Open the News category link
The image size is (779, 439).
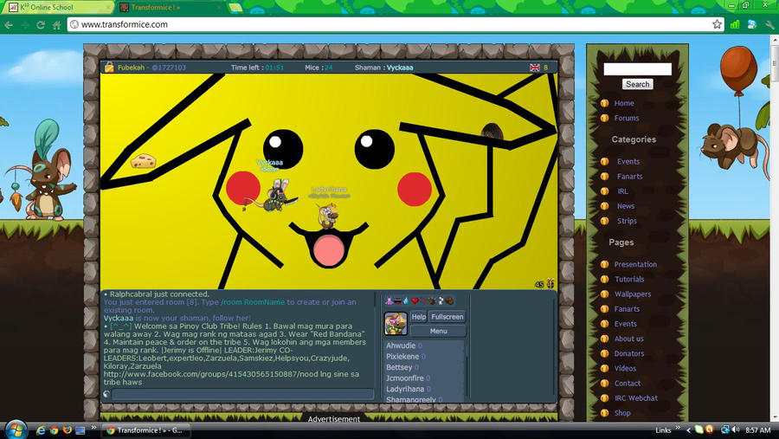(626, 206)
